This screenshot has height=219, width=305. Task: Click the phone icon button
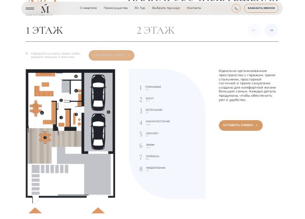click(x=236, y=9)
